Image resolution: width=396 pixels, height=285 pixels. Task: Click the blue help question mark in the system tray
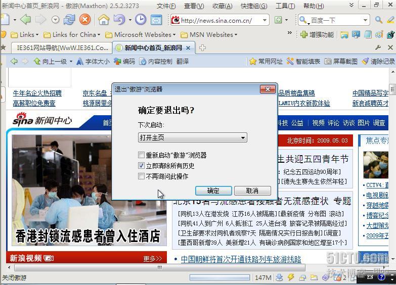point(381,277)
